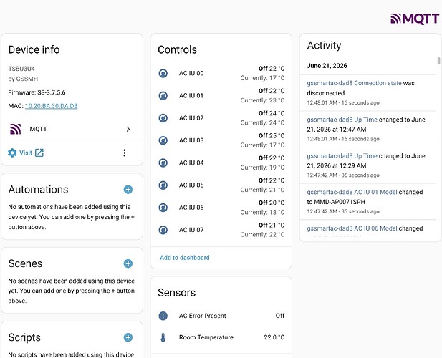Open the AC IU 04 entity label

point(191,163)
